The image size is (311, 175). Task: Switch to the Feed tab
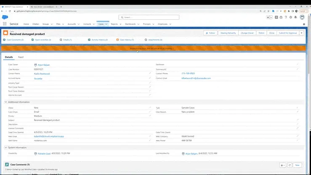coord(21,57)
